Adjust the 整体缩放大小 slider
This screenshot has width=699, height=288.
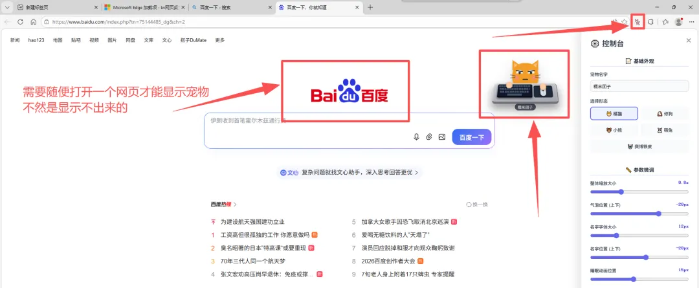coord(639,192)
